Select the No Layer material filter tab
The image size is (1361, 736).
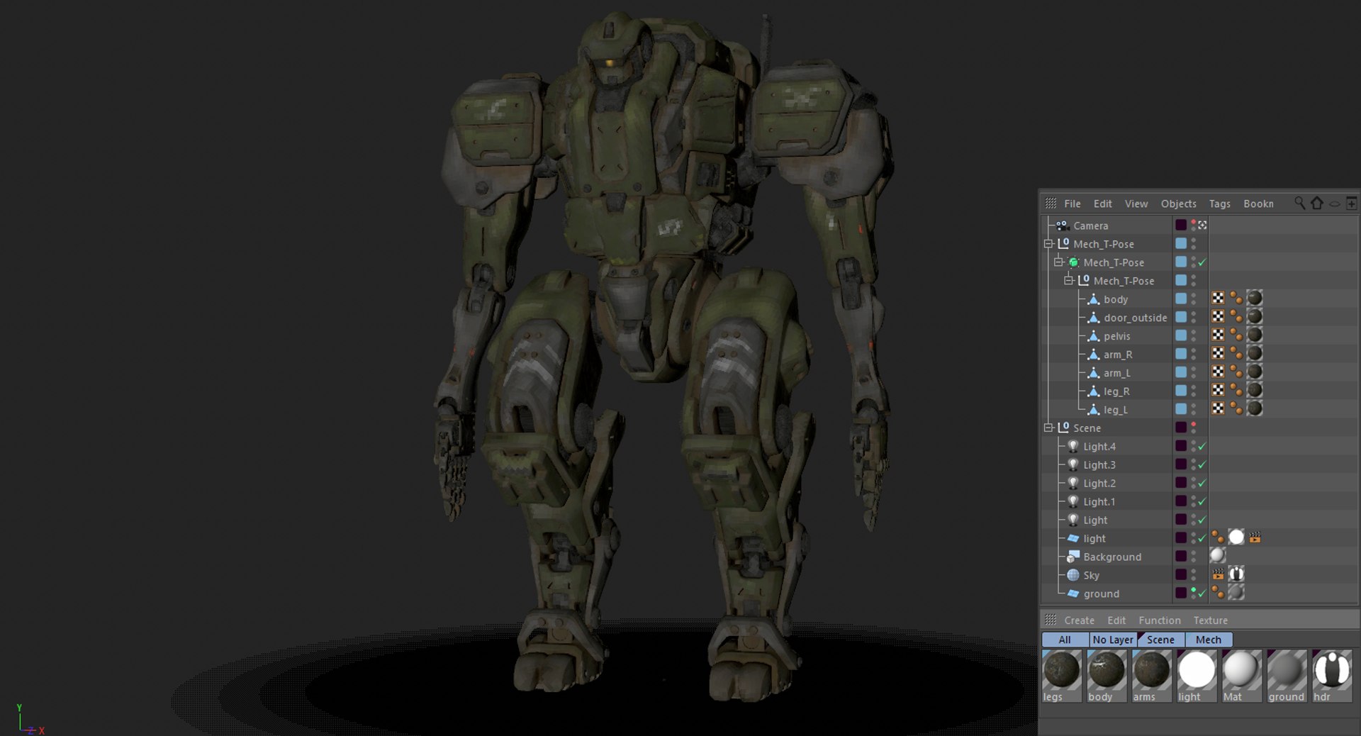click(x=1113, y=640)
